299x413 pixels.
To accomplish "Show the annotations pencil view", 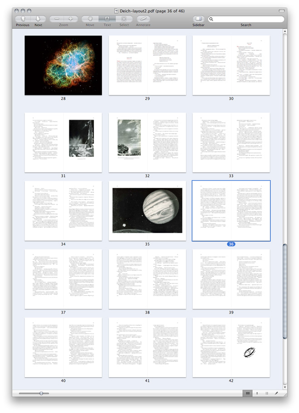I will [276, 393].
